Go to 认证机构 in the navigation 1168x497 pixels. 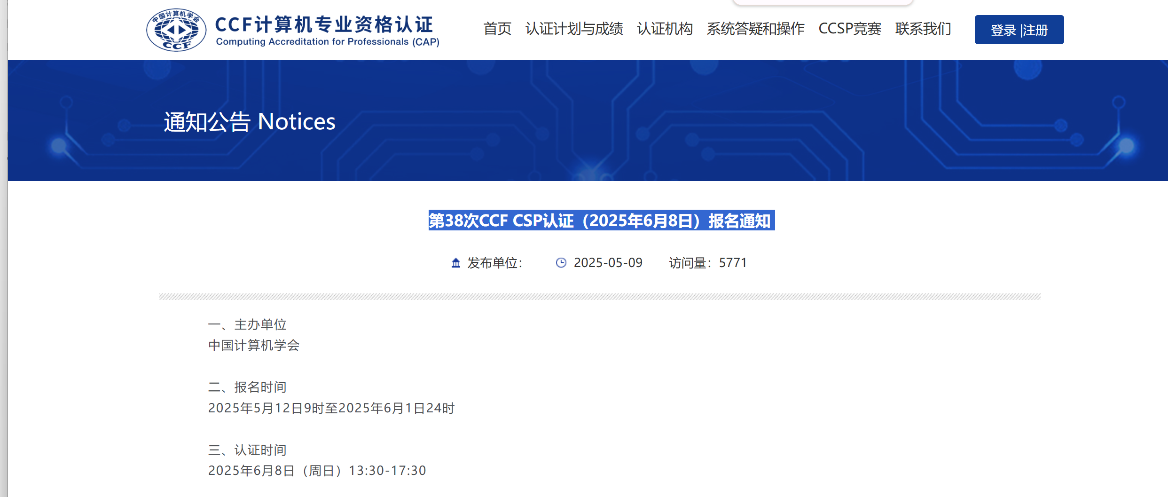click(665, 29)
